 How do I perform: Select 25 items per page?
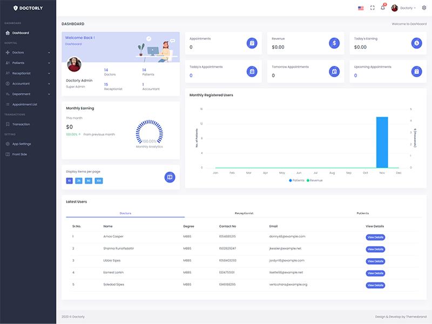[79, 180]
